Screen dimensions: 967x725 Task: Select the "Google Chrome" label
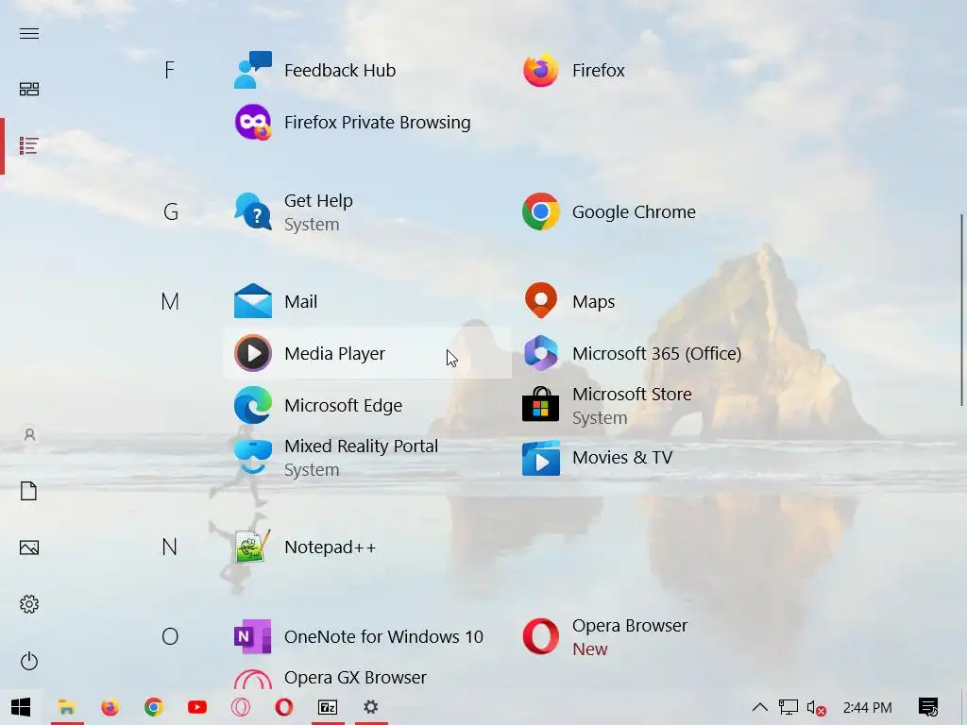coord(634,212)
